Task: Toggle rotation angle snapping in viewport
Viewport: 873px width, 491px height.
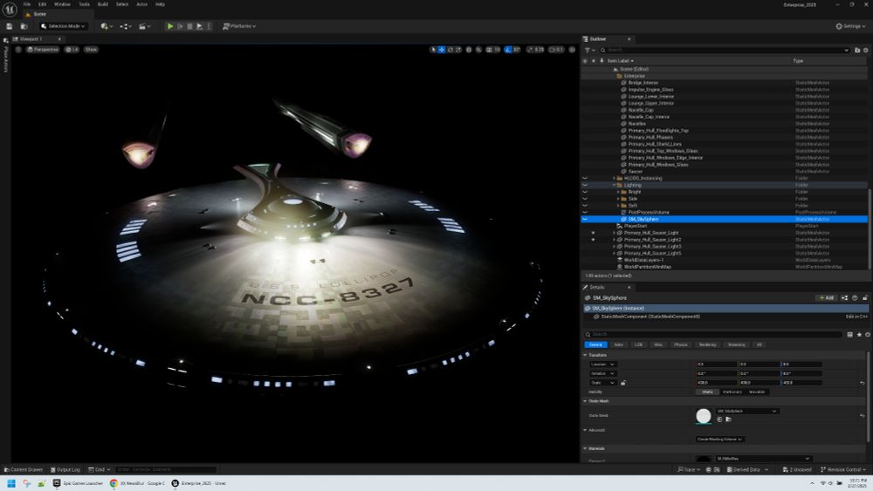Action: pos(508,50)
